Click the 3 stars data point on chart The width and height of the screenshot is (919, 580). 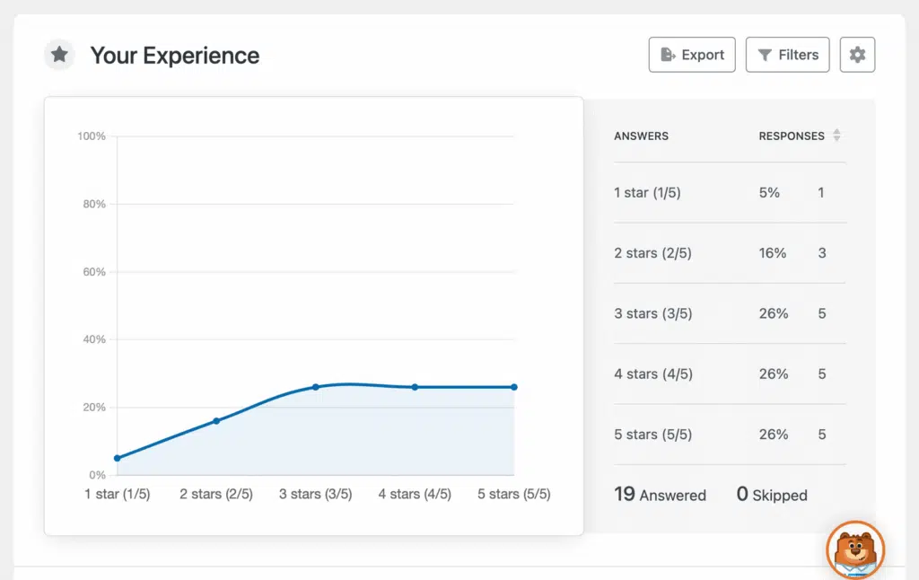coord(315,387)
